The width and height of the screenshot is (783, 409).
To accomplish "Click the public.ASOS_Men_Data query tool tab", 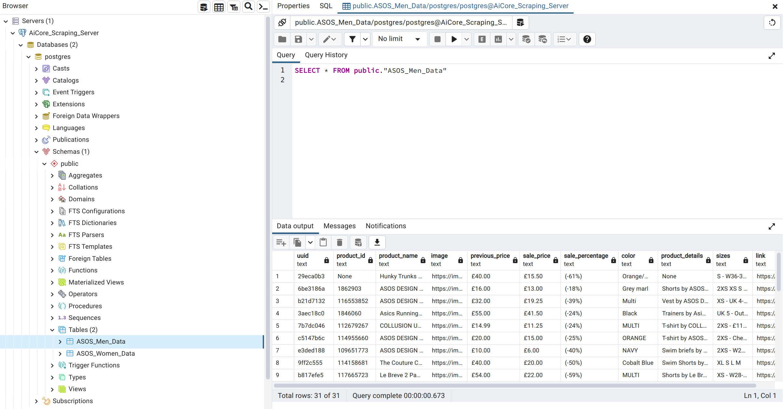I will [x=455, y=6].
